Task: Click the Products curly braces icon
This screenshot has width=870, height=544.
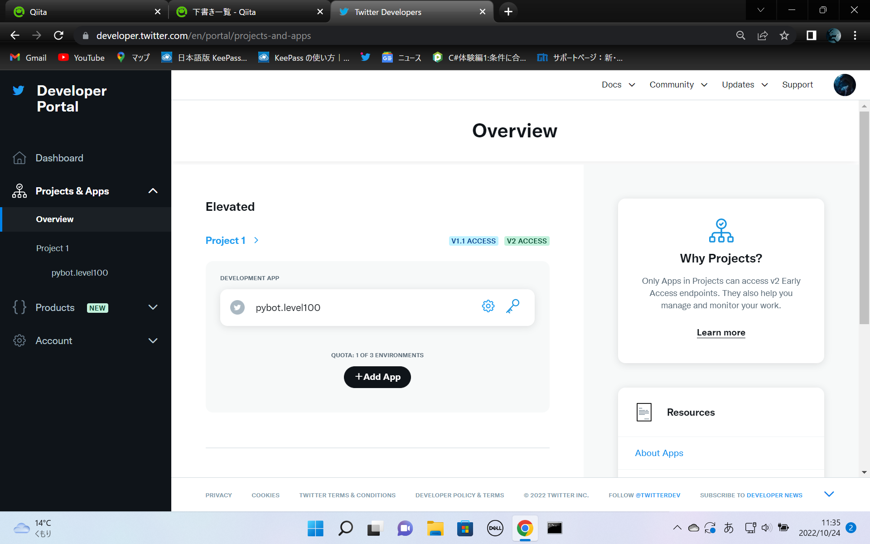Action: coord(19,307)
